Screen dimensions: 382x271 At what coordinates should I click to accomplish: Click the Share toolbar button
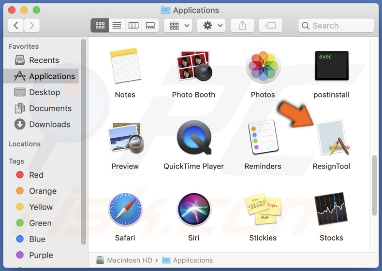(x=242, y=25)
